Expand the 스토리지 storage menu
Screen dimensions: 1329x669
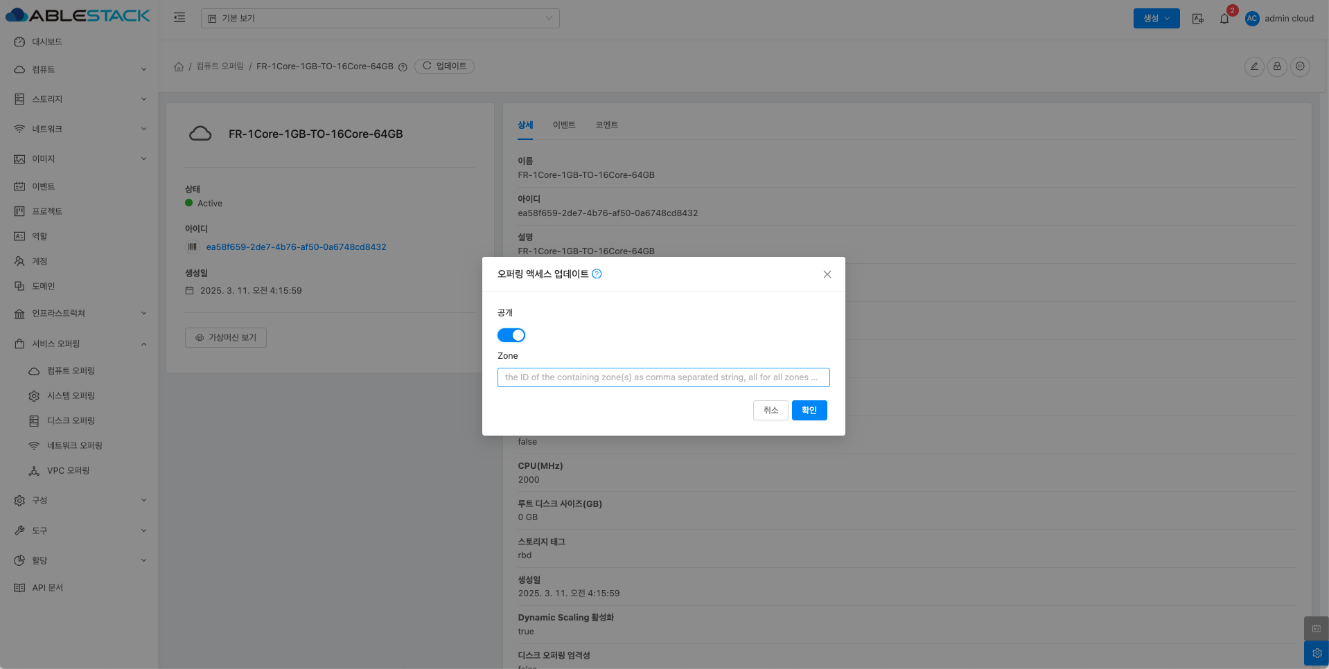coord(79,99)
